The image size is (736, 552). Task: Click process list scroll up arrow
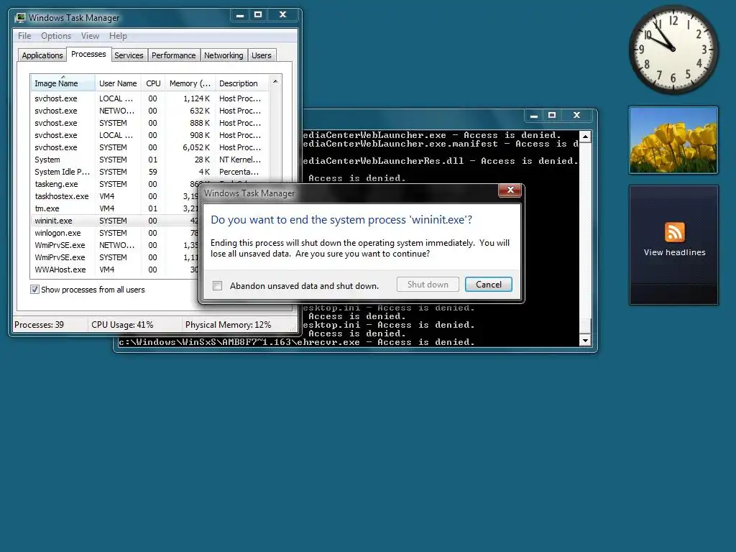[275, 82]
